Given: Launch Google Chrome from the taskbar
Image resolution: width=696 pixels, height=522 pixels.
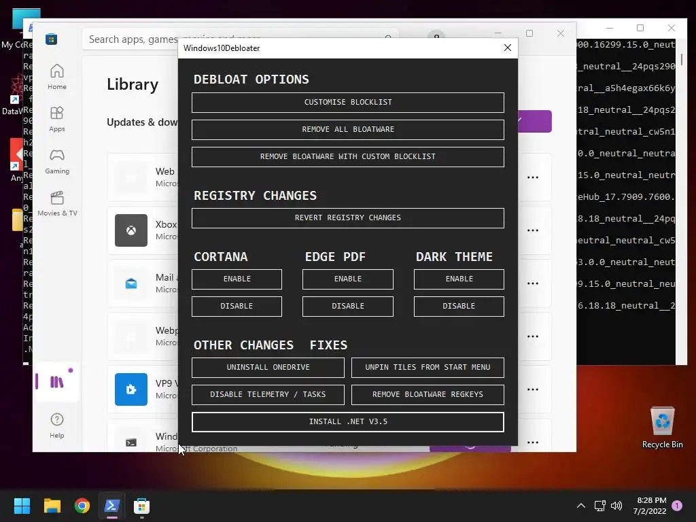Looking at the screenshot, I should [x=82, y=506].
